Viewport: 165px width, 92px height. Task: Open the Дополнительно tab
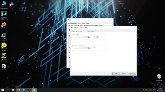[x=92, y=31]
